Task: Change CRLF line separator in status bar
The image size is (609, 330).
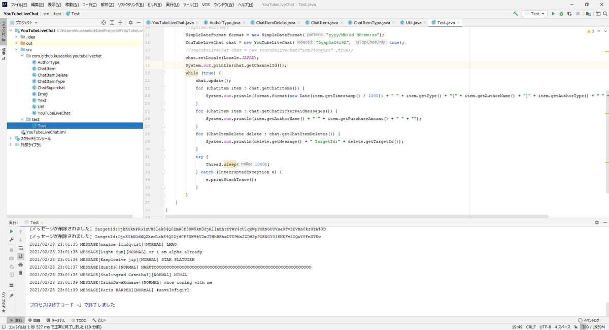Action: 531,327
